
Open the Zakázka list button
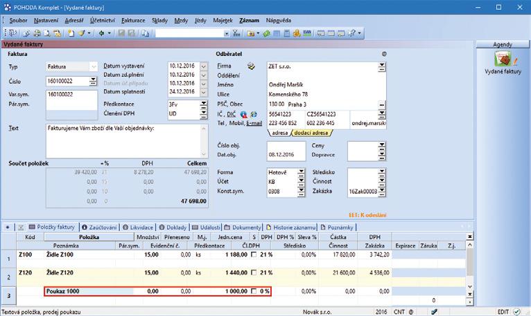coord(382,192)
